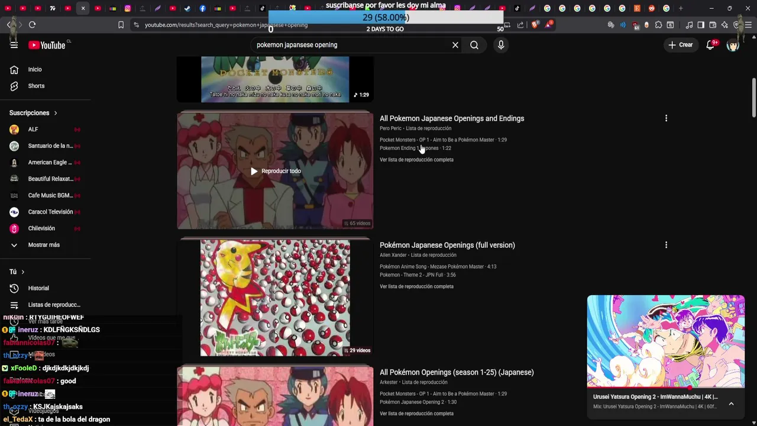
Task: Expand Mostrar más subscriptions
Action: [x=45, y=245]
